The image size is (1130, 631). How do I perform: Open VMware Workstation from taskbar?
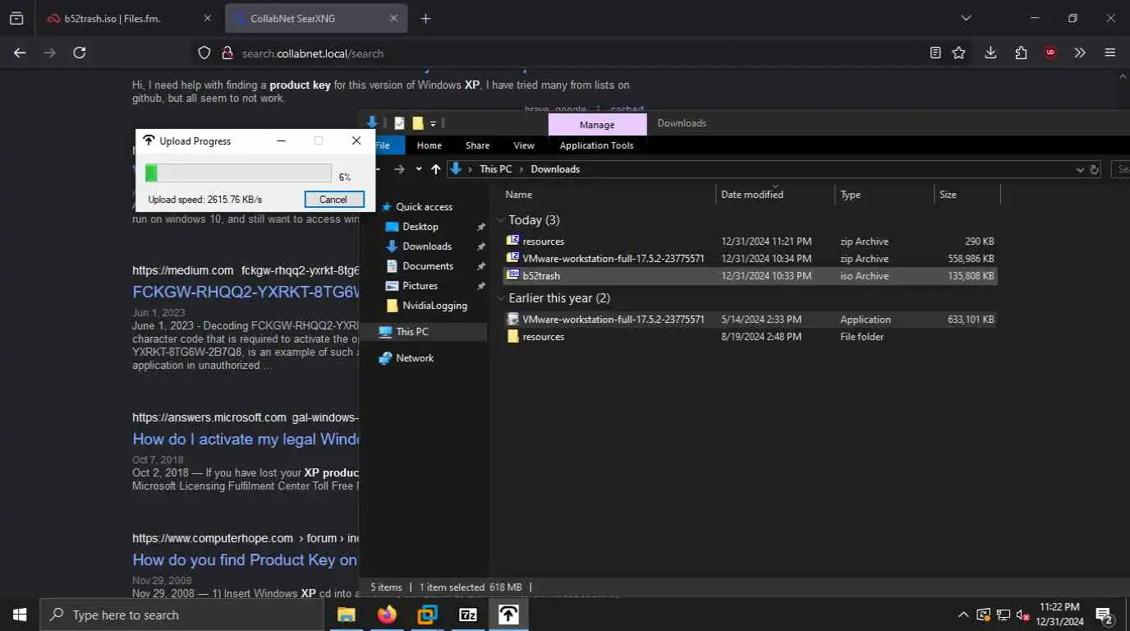(x=427, y=615)
